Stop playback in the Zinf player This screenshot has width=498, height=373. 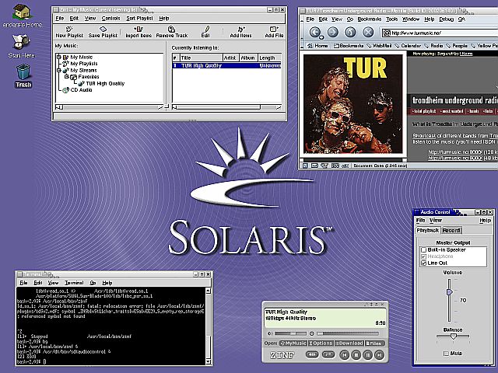356,355
